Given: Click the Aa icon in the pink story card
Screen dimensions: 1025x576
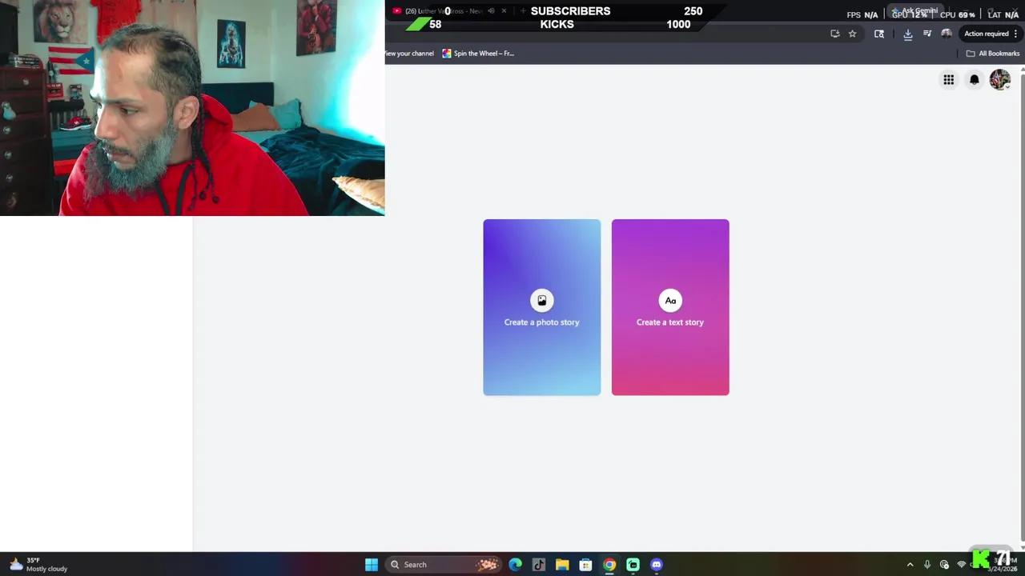Looking at the screenshot, I should (x=670, y=300).
